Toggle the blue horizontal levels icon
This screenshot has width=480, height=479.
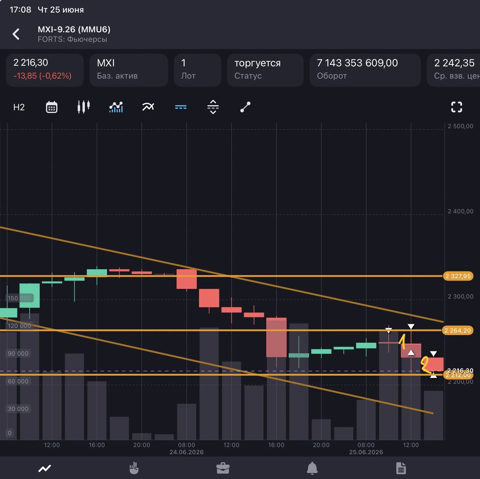[181, 107]
